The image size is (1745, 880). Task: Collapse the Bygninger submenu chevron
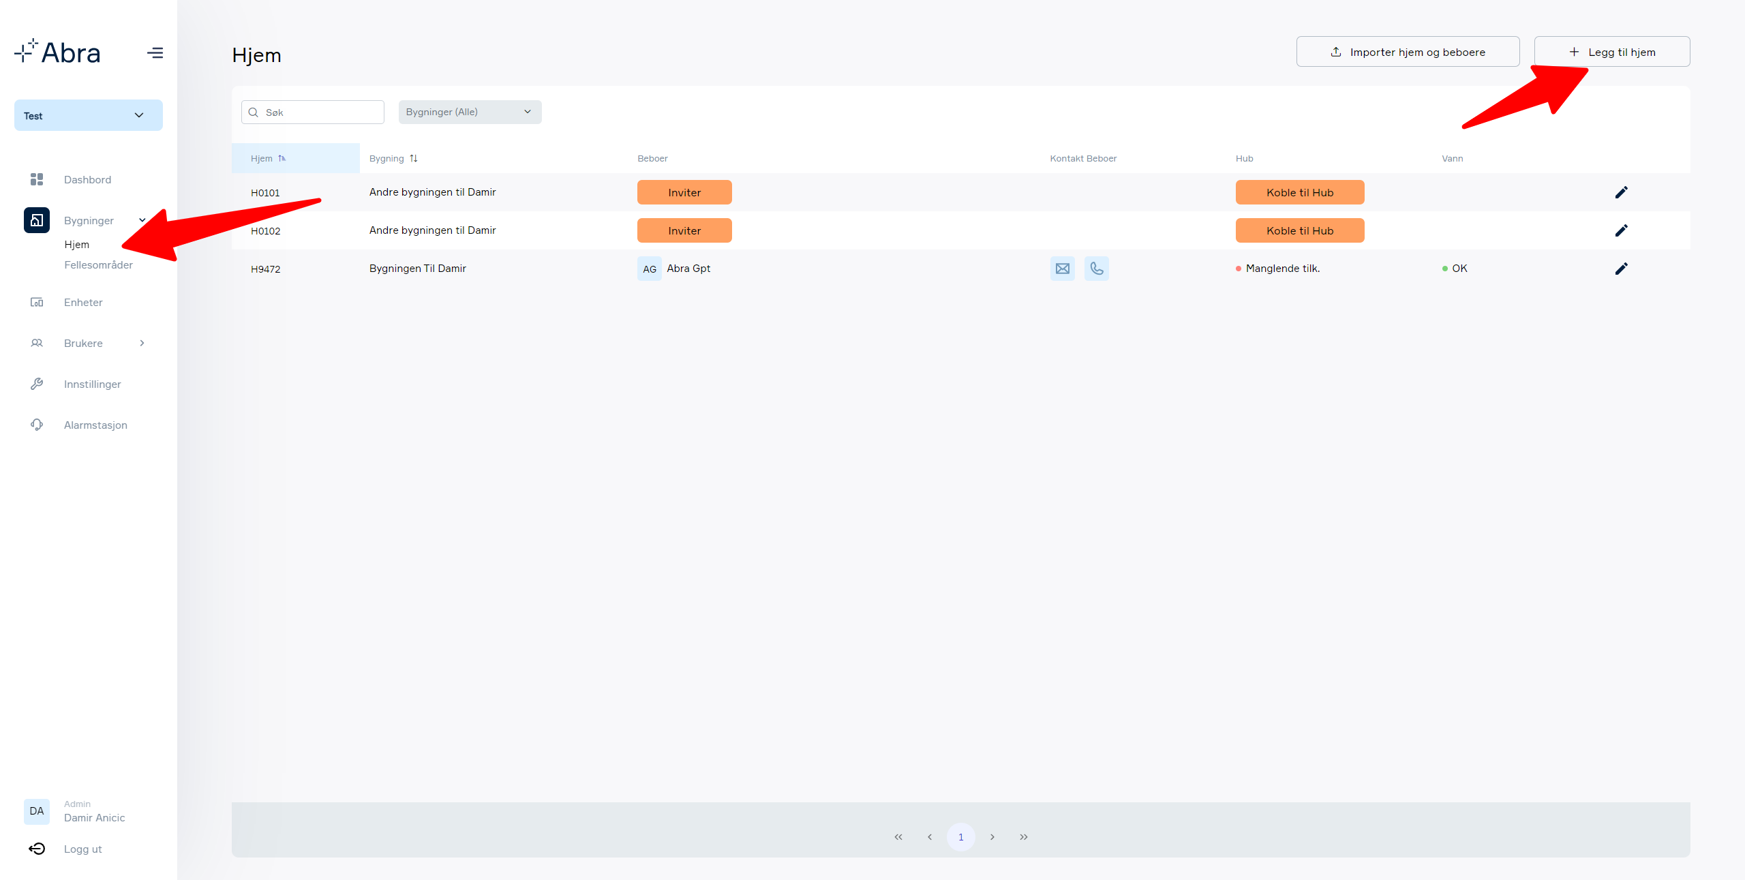click(142, 220)
